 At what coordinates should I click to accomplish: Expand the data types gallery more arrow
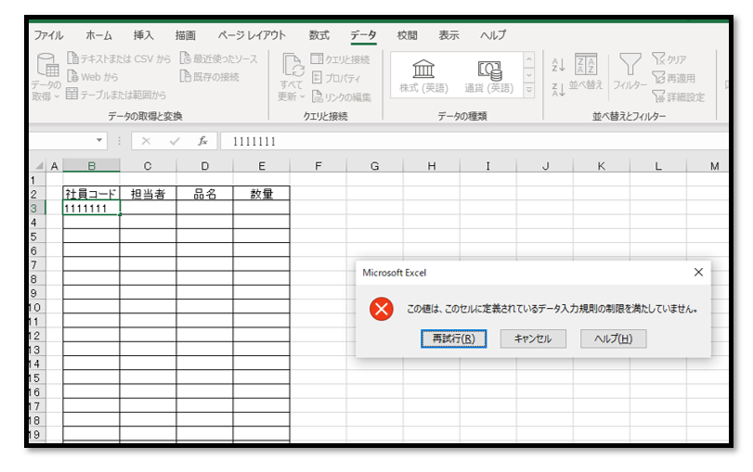528,91
